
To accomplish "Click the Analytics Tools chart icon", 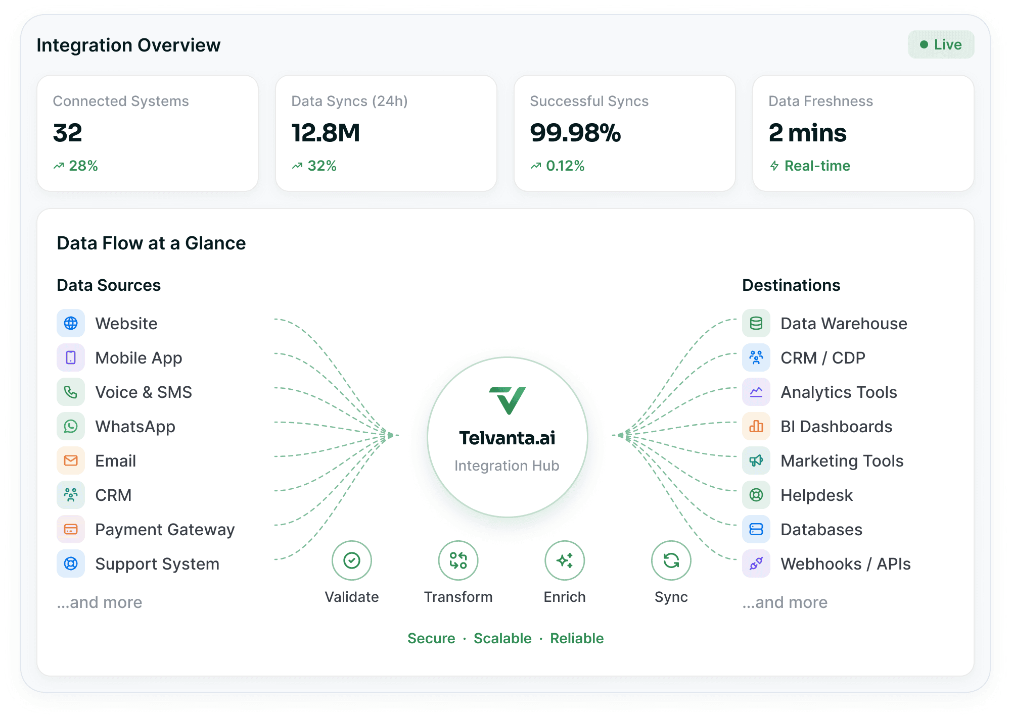I will tap(756, 392).
